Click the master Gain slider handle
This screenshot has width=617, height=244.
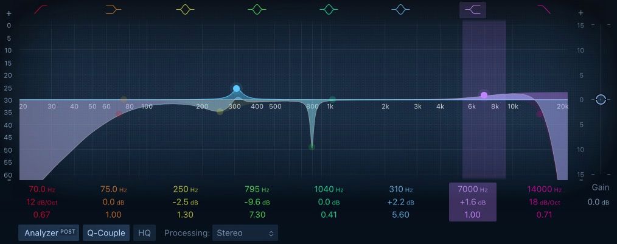coord(601,100)
